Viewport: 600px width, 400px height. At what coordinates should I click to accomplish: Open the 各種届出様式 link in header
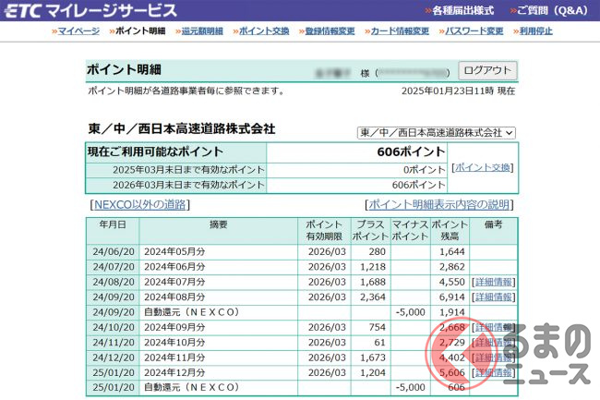462,11
